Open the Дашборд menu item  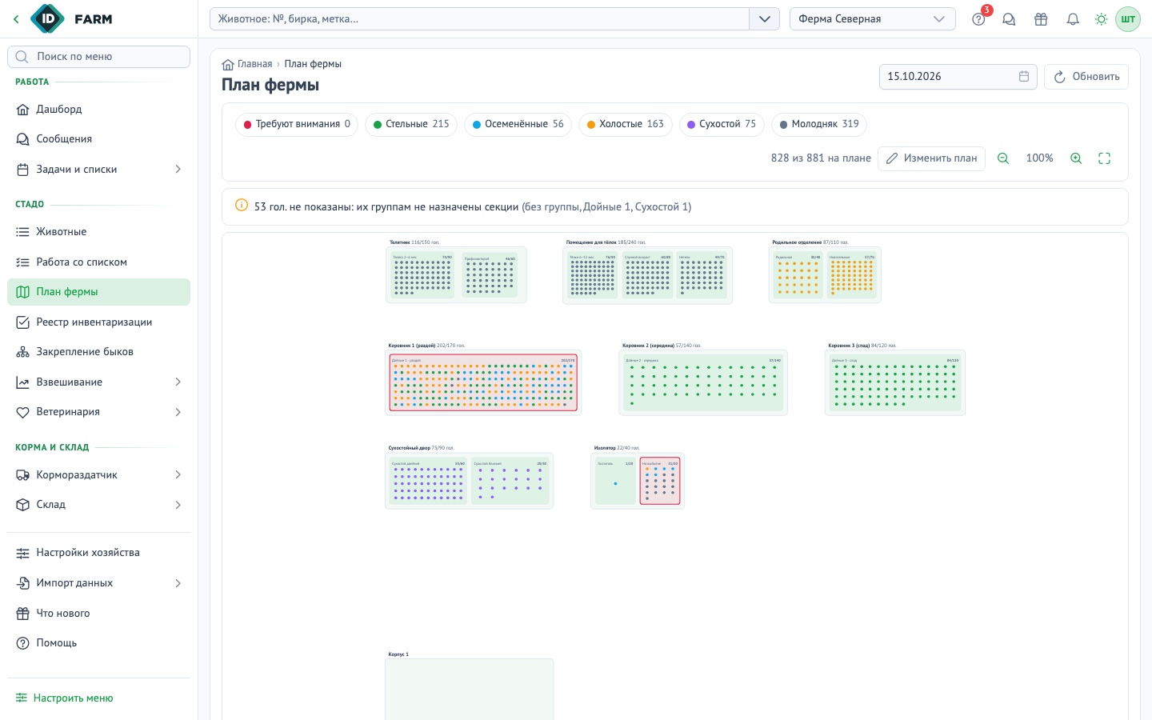(x=98, y=110)
